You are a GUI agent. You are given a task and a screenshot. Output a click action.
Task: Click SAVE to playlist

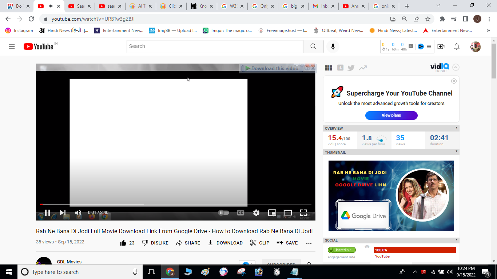tap(287, 243)
